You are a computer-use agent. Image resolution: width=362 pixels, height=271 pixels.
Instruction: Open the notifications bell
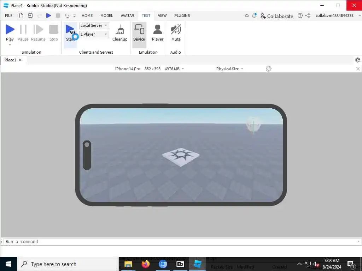[x=254, y=16]
